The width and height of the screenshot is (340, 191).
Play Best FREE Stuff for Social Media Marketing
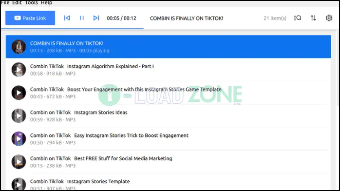19,162
